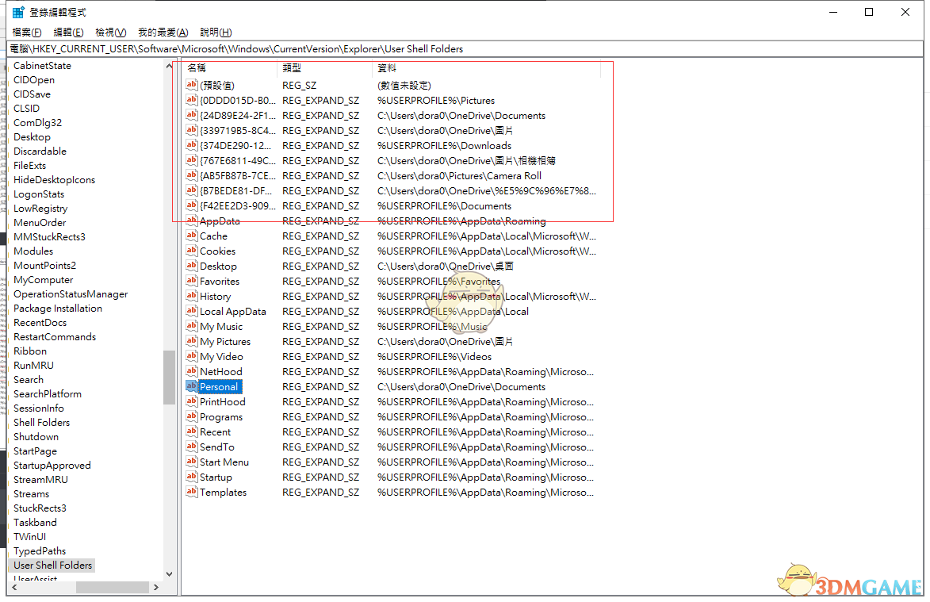The height and width of the screenshot is (602, 930).
Task: Click the string icon beside Personal value
Action: [x=191, y=386]
